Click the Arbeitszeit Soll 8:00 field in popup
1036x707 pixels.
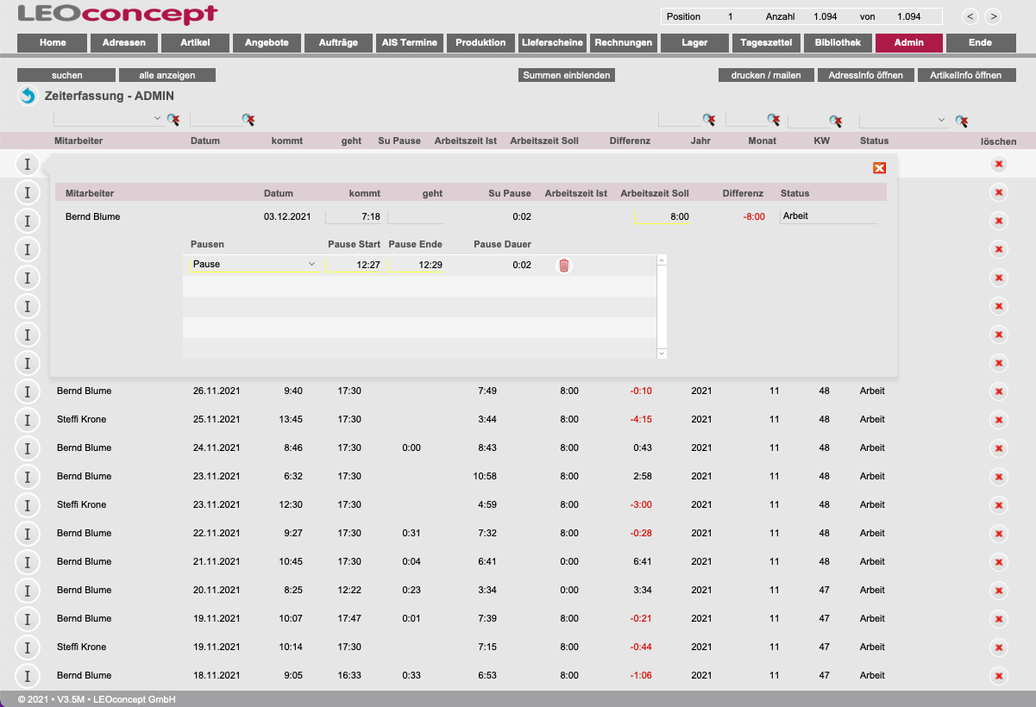pos(662,217)
